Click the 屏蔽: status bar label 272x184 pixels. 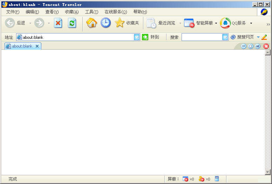[x=173, y=179]
